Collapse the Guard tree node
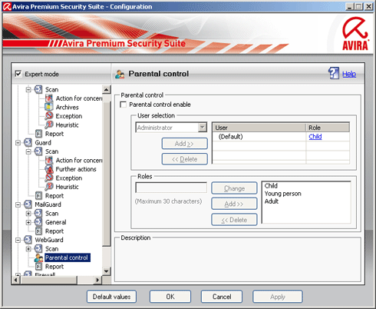Screen dimensions: 376x309 coord(18,143)
